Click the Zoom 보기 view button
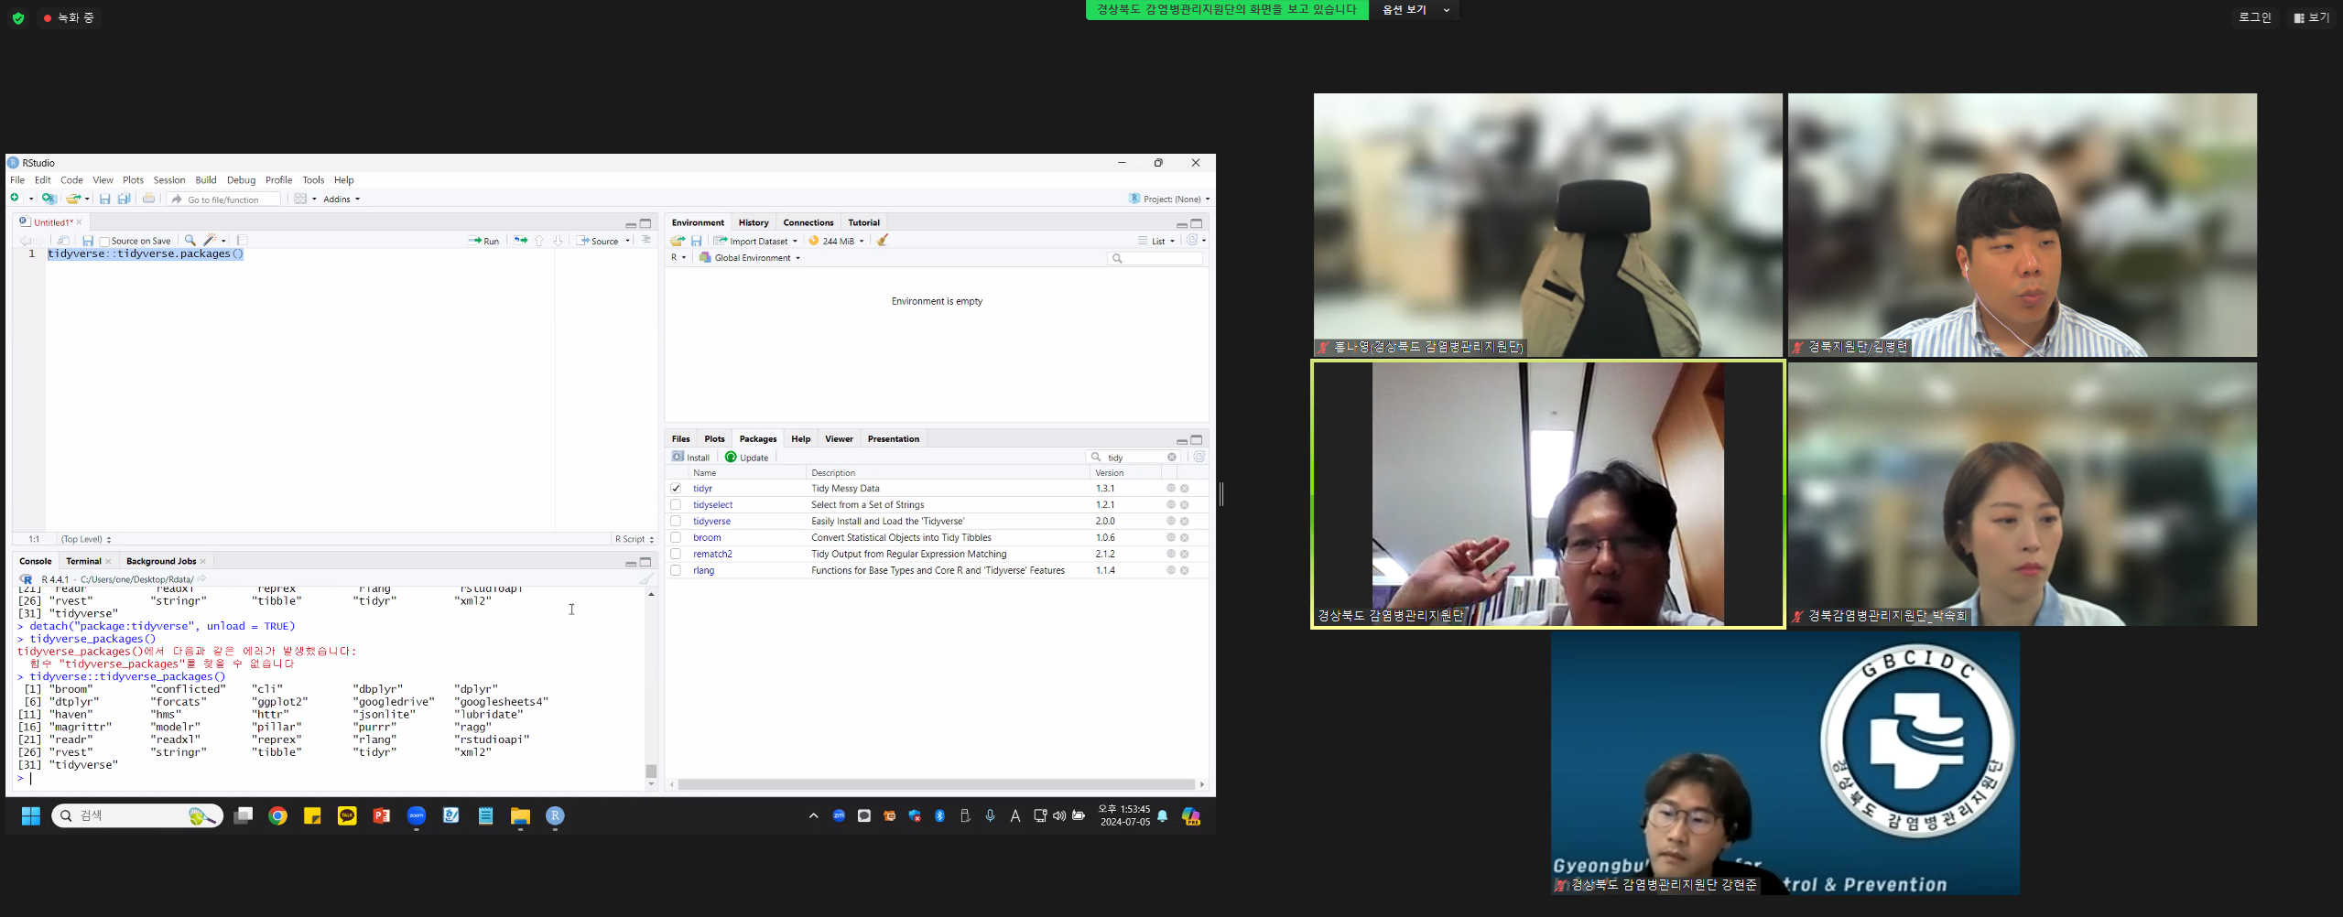Image resolution: width=2343 pixels, height=917 pixels. (x=2312, y=17)
